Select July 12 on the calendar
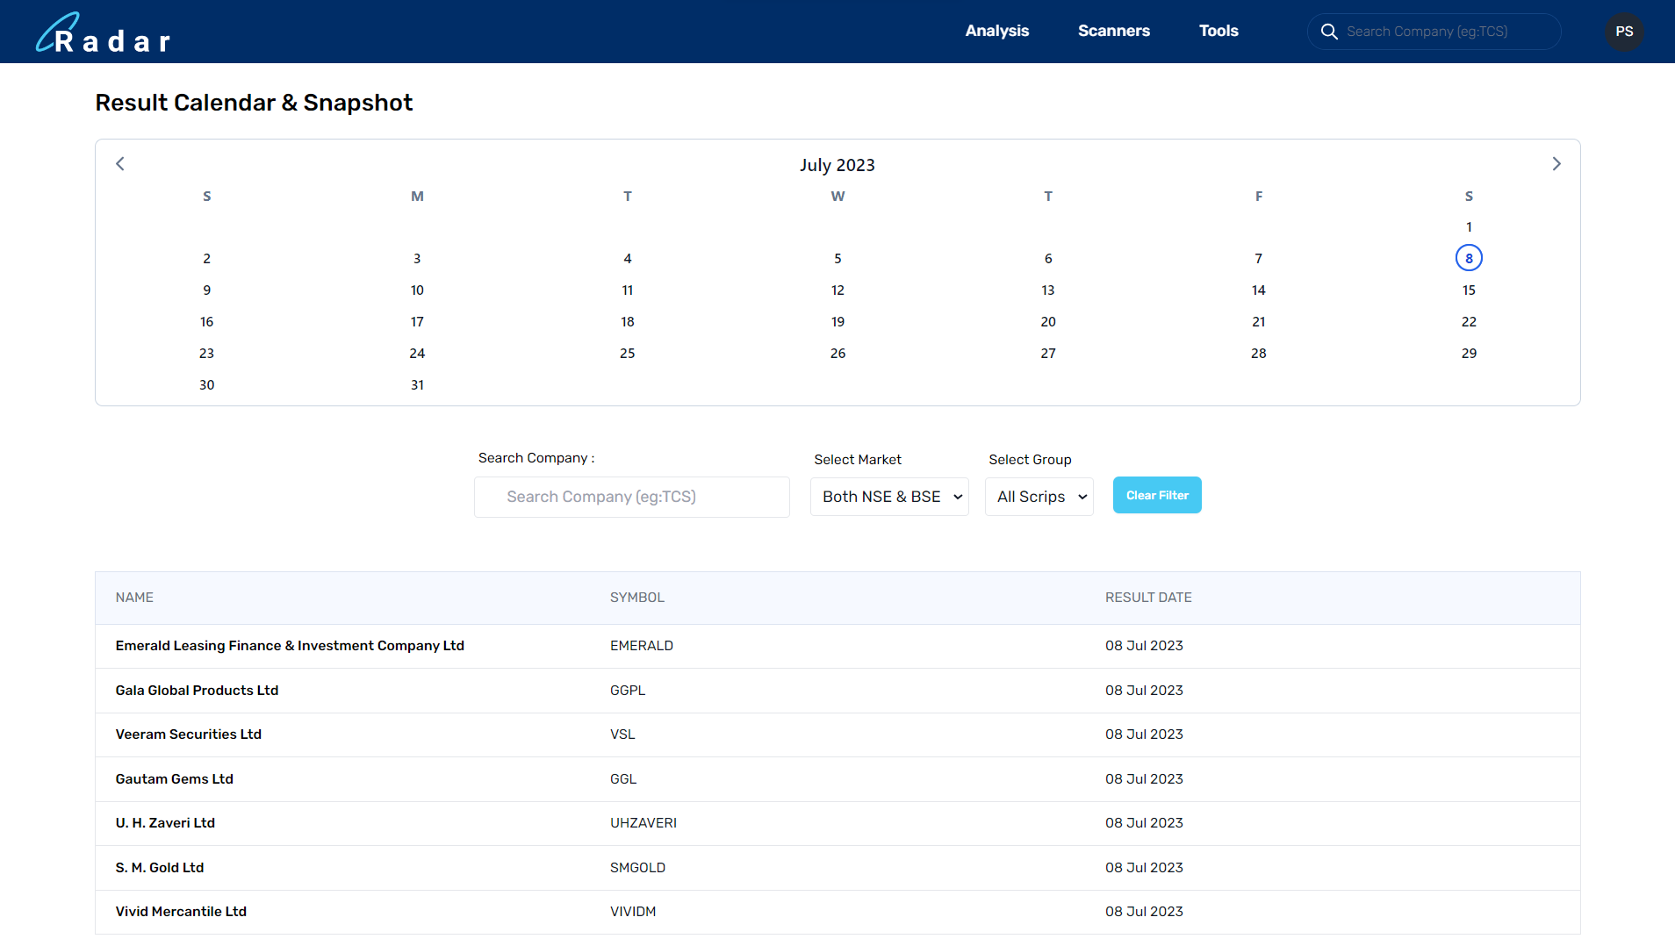Screen dimensions: 1675x946 (837, 290)
